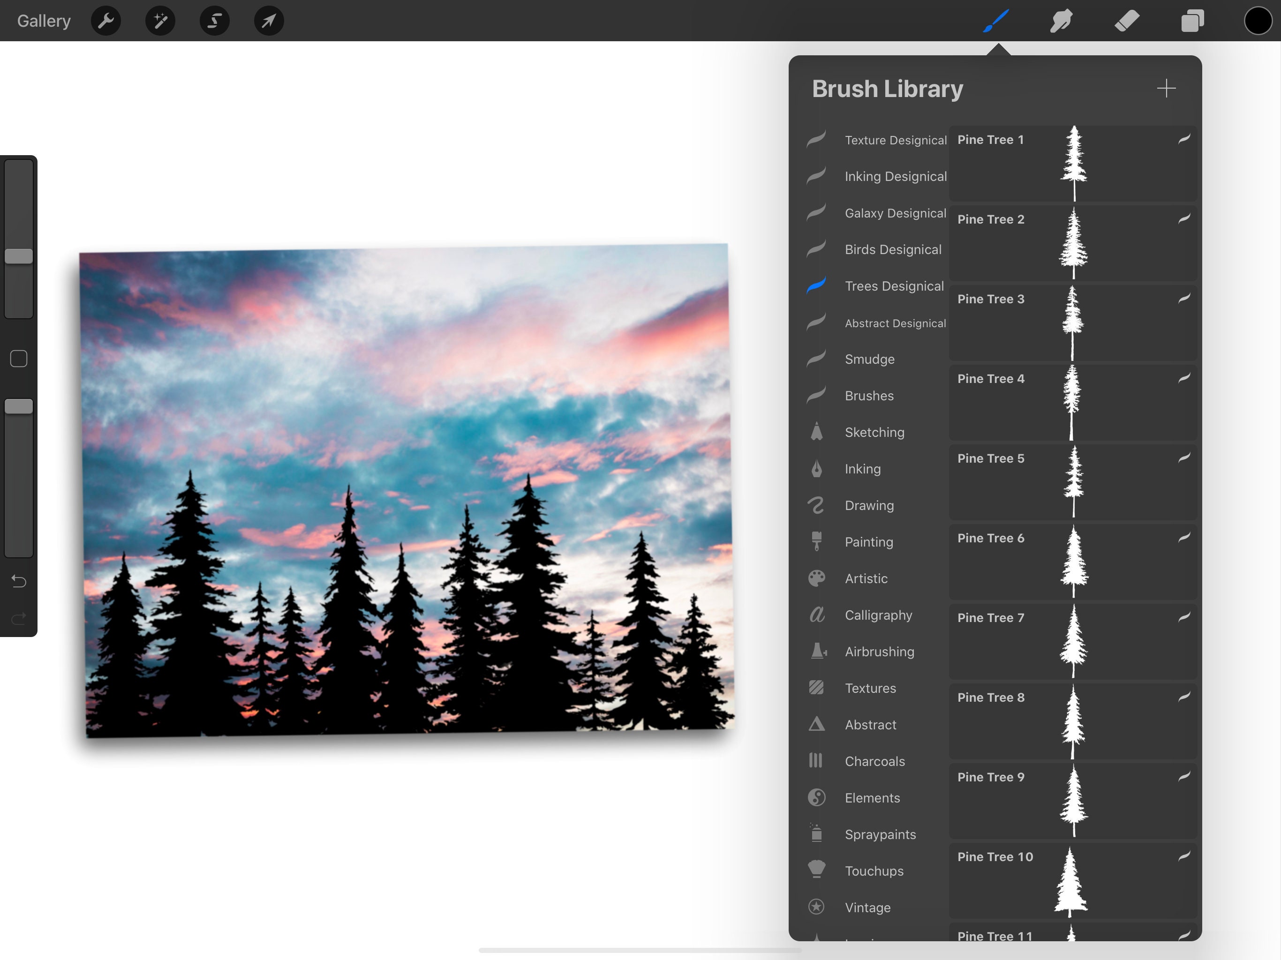
Task: Open the Trees Designical brush set
Action: [x=894, y=285]
